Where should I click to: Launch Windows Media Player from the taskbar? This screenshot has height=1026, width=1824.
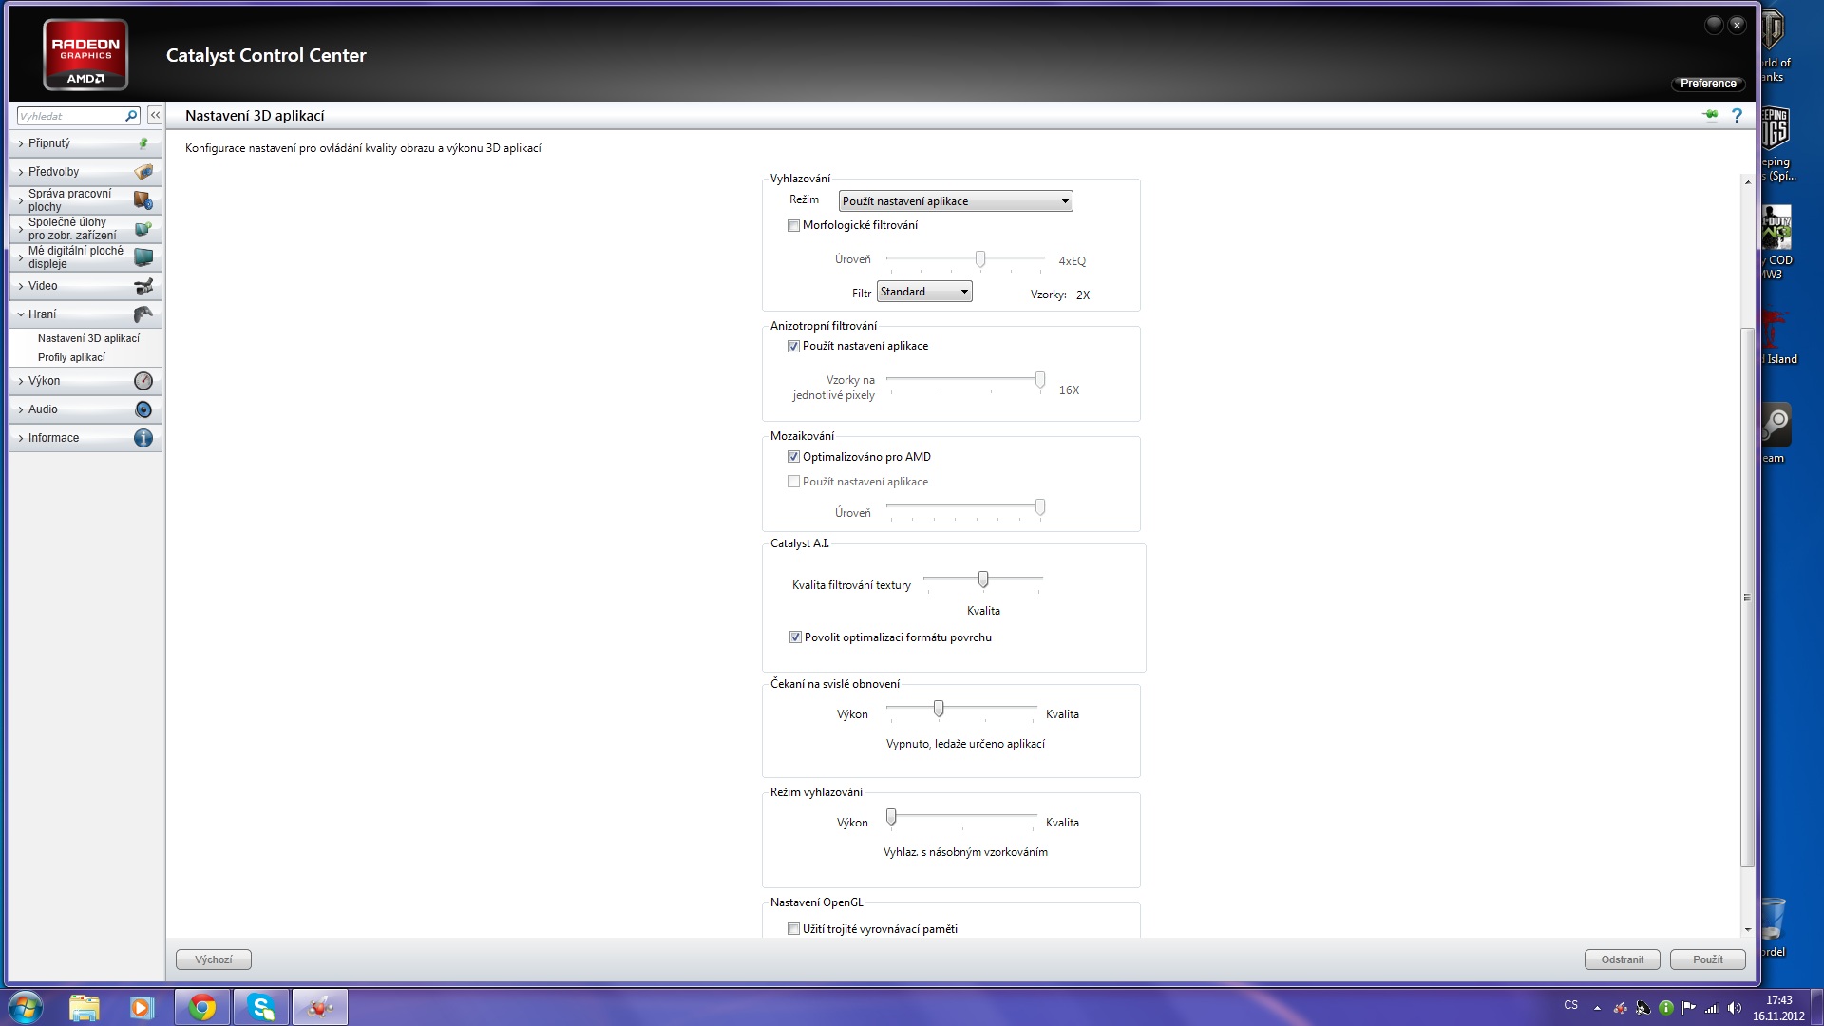click(x=142, y=1007)
